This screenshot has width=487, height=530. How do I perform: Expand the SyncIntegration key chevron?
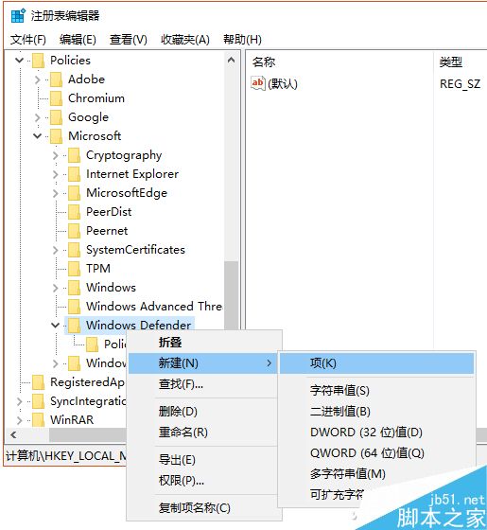click(19, 401)
